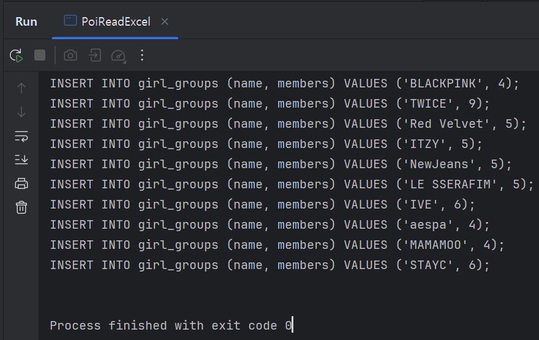The width and height of the screenshot is (539, 340).
Task: Click the PoiReadExcel tab file icon
Action: (x=70, y=21)
